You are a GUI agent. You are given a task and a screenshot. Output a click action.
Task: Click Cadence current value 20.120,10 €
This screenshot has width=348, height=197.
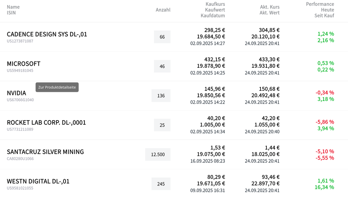(265, 36)
